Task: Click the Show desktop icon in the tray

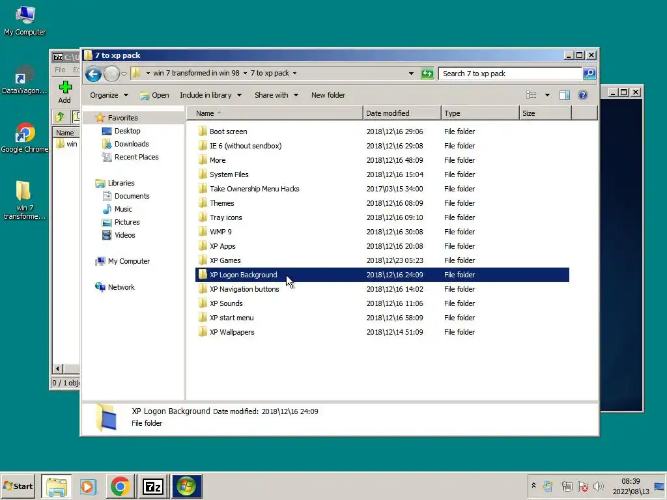Action: pos(659,486)
